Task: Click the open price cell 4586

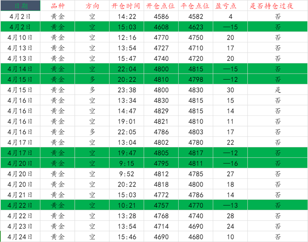Action: coord(161,16)
